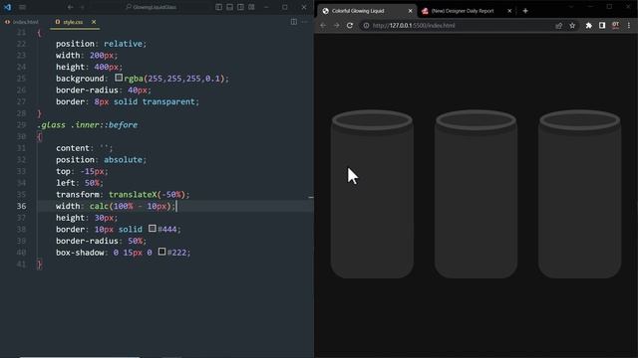
Task: Go forward in VS Code navigation history
Action: 82,7
